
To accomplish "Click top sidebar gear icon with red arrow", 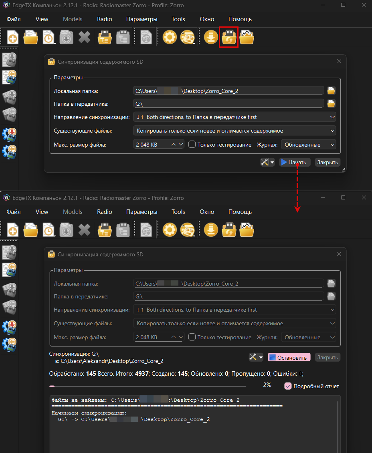I will (x=9, y=135).
